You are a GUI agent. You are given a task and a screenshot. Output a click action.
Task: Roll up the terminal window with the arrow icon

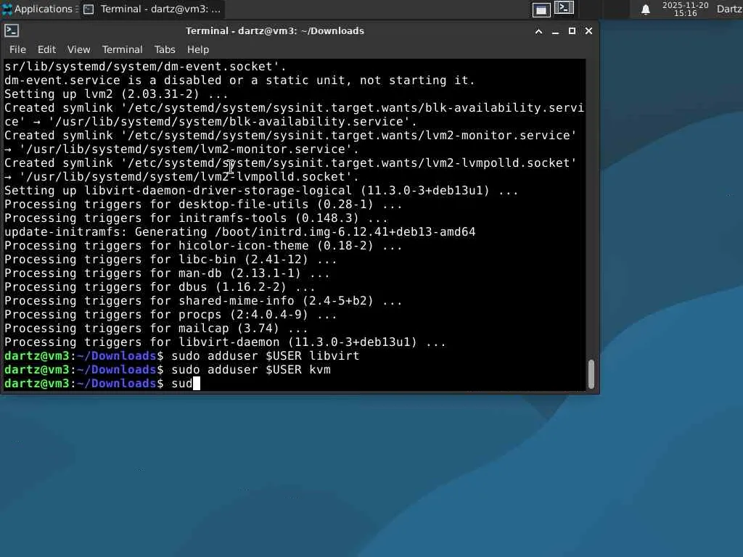(x=539, y=31)
